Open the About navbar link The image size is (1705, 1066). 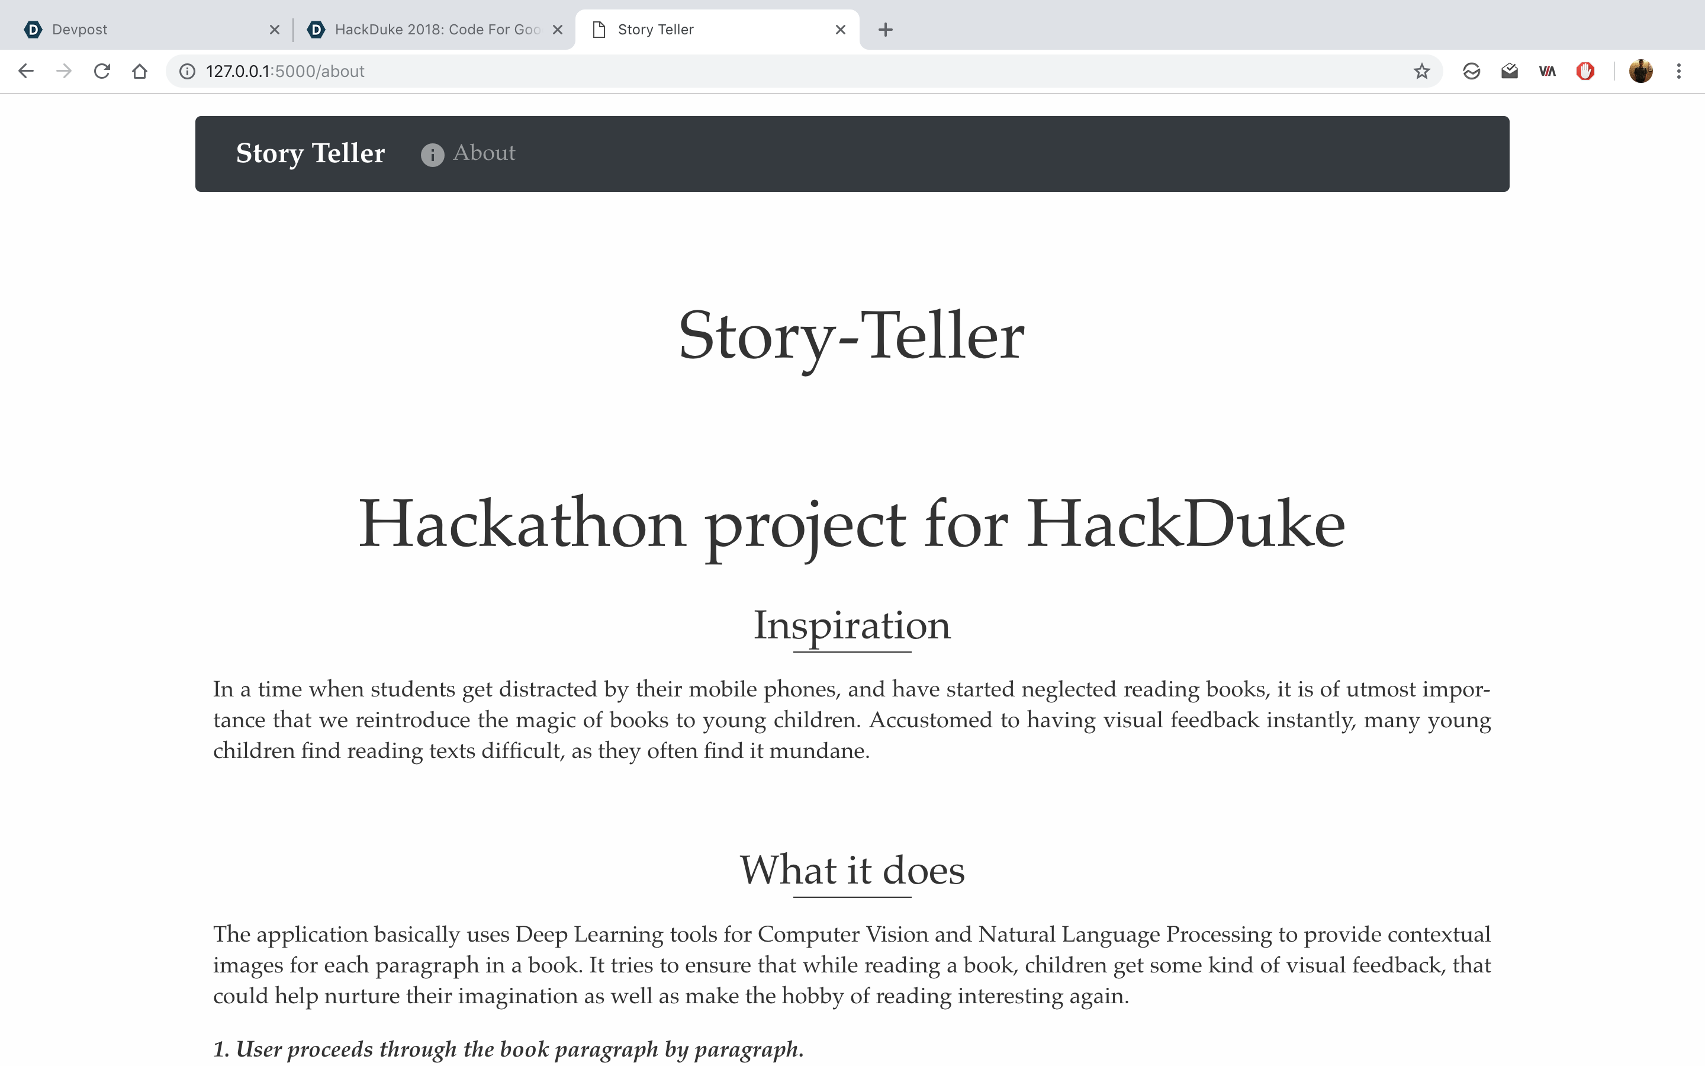point(483,153)
